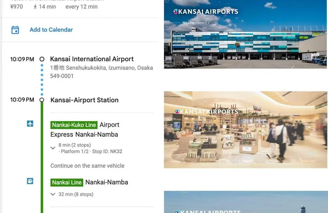Viewport: 328px width, 213px height.
Task: Click the Add to Calendar icon
Action: [x=15, y=30]
